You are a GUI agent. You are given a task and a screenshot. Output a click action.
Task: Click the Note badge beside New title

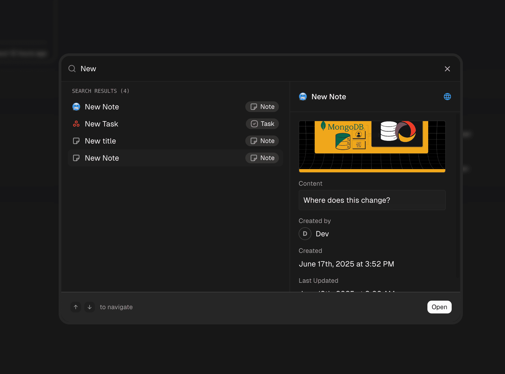[x=262, y=141]
